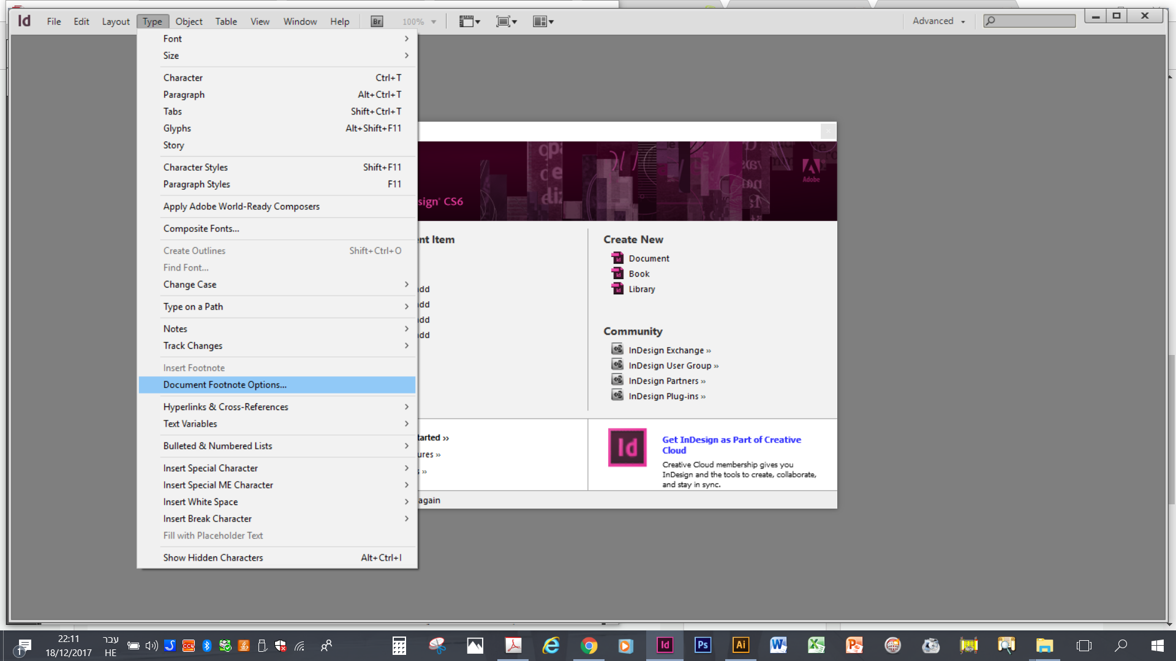
Task: Click the Document link under Create New
Action: [x=649, y=258]
